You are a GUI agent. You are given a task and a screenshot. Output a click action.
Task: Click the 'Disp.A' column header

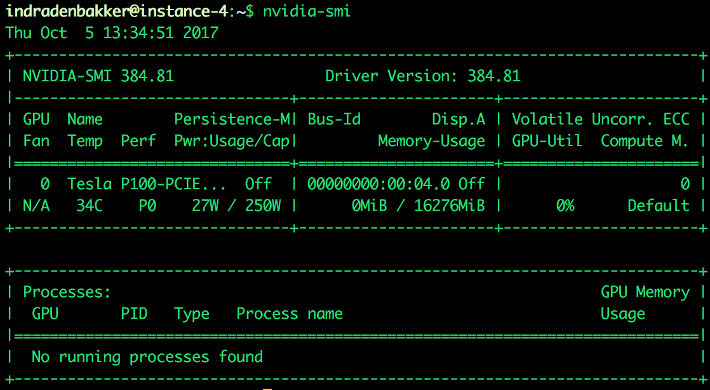[459, 119]
